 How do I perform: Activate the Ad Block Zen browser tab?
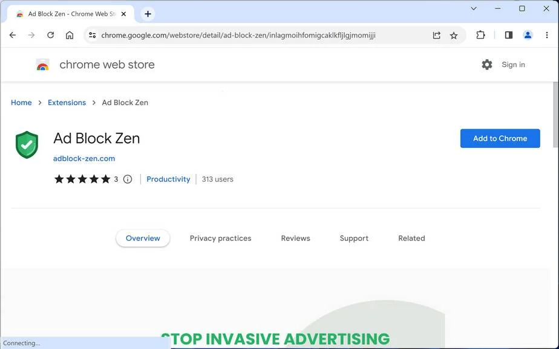tap(71, 14)
